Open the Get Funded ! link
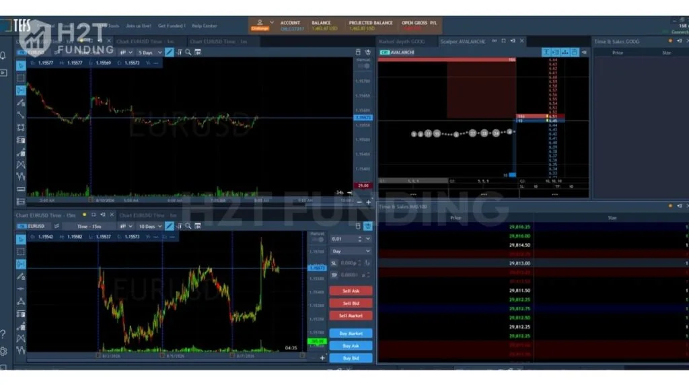Viewport: 689px width, 385px height. click(172, 26)
